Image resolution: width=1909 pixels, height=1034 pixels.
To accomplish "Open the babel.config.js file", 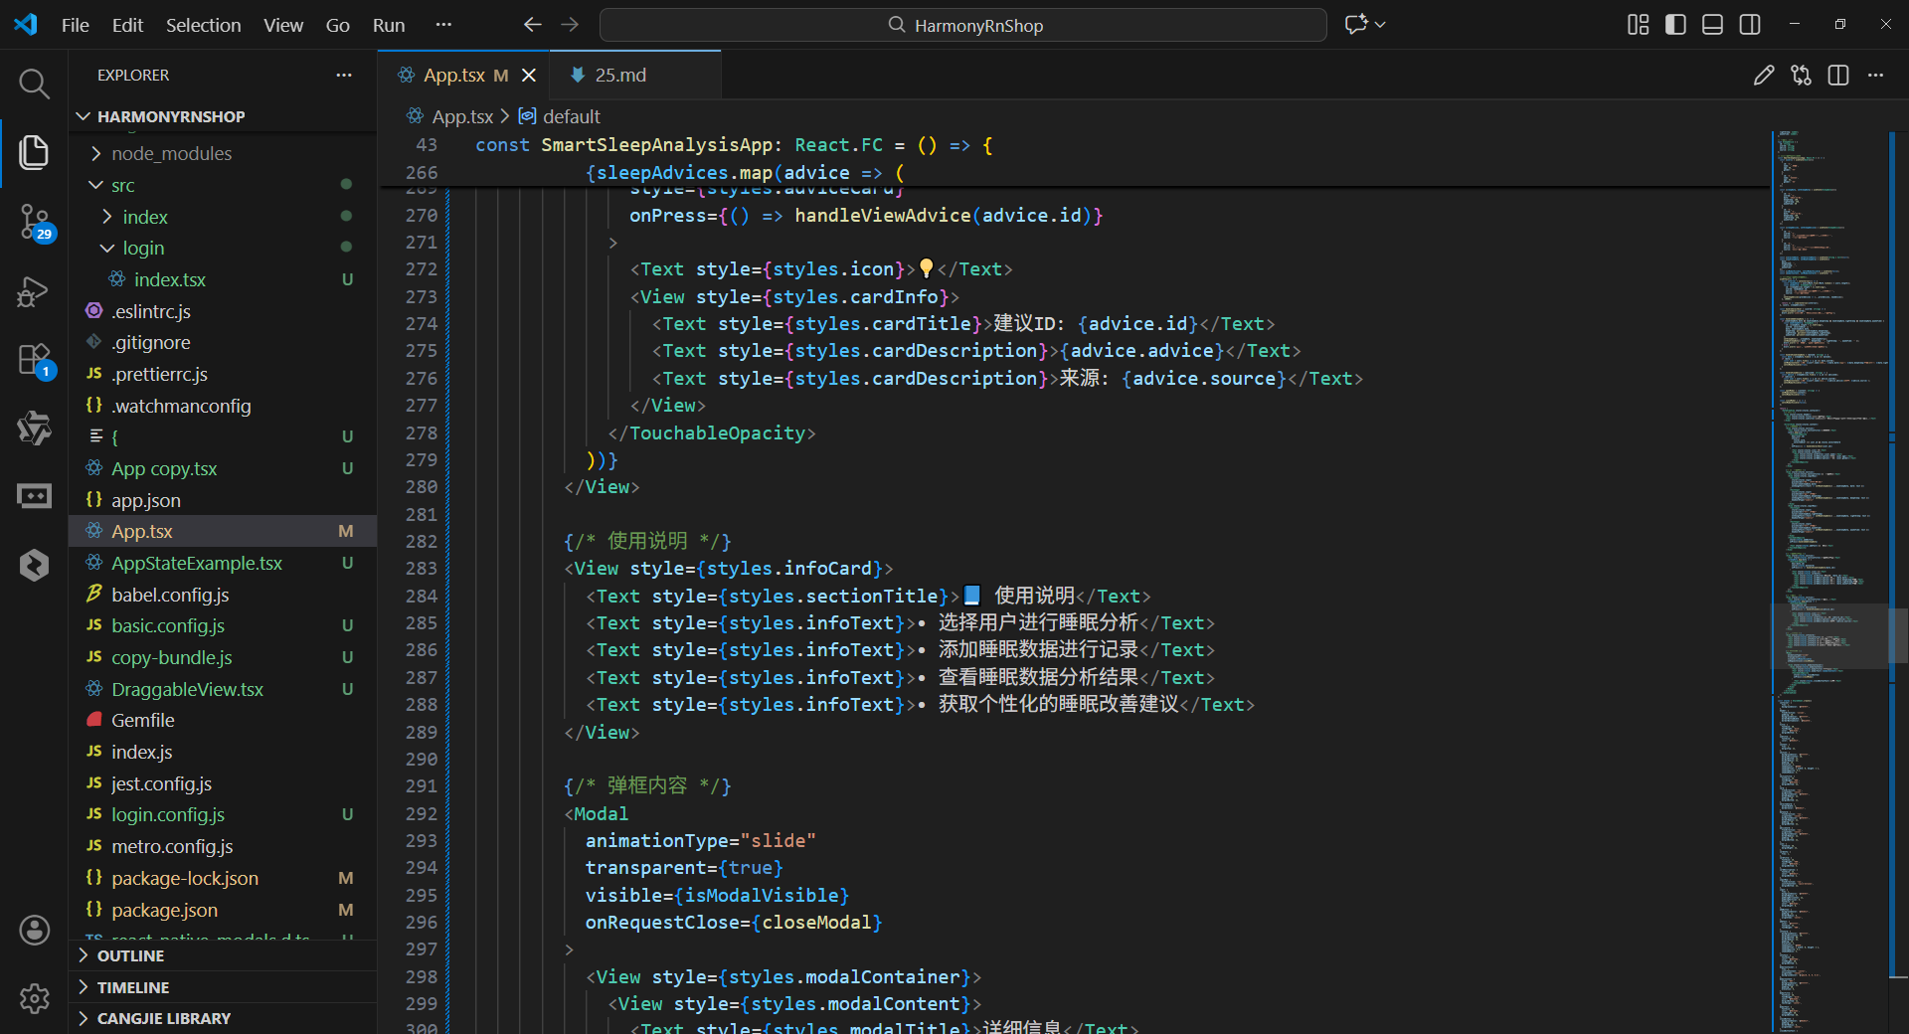I will pos(223,595).
